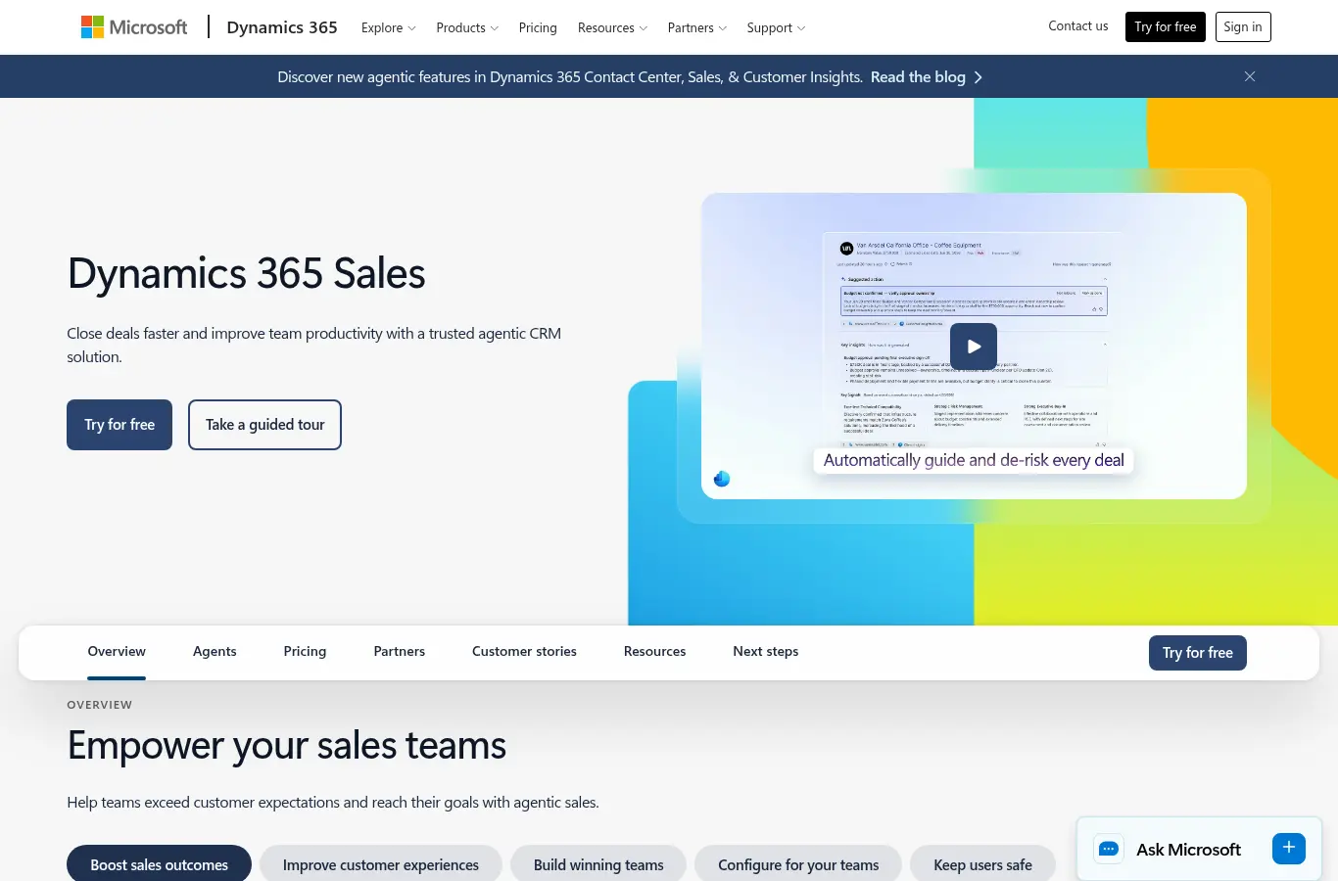Switch to the Pricing section tab

[305, 652]
